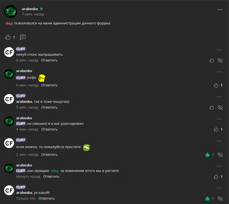This screenshot has height=204, width=229.
Task: Hide CLIFF's 'так я тоже пошутил)' comment
Action: pyautogui.click(x=220, y=107)
